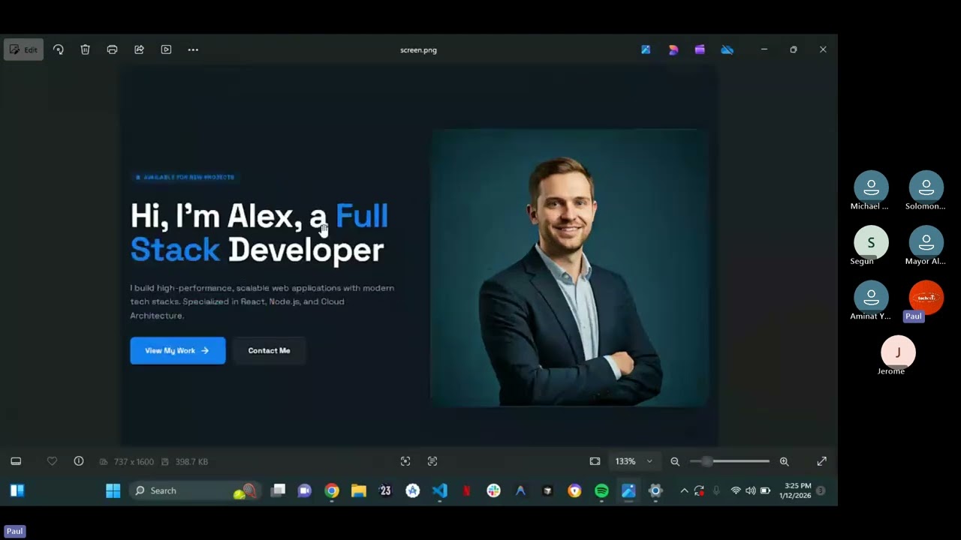961x540 pixels.
Task: Open Spotify from taskbar
Action: point(601,490)
